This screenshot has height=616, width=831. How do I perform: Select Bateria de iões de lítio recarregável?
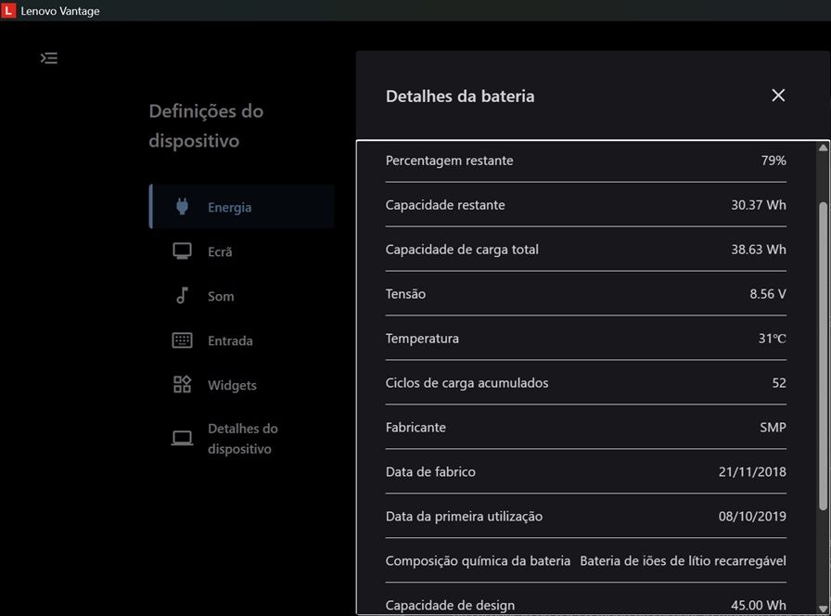click(x=684, y=561)
